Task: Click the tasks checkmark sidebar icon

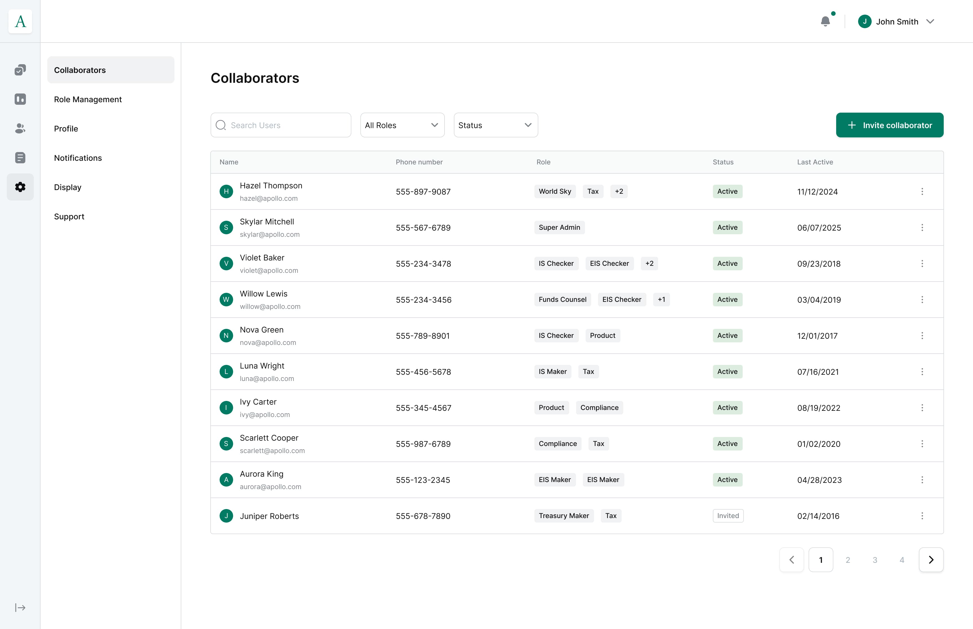Action: click(20, 70)
